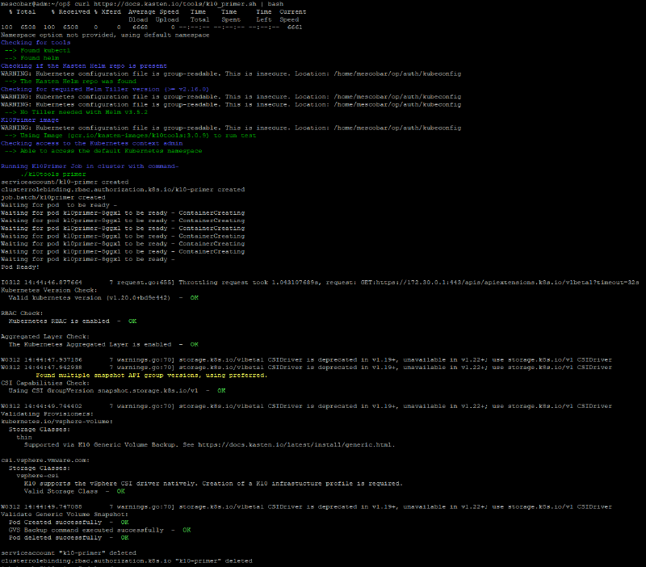The height and width of the screenshot is (567, 646).
Task: Click OK after 'Using CSI GroupVersion snapshot.storage.k8s.io/v1'
Action: [x=221, y=391]
